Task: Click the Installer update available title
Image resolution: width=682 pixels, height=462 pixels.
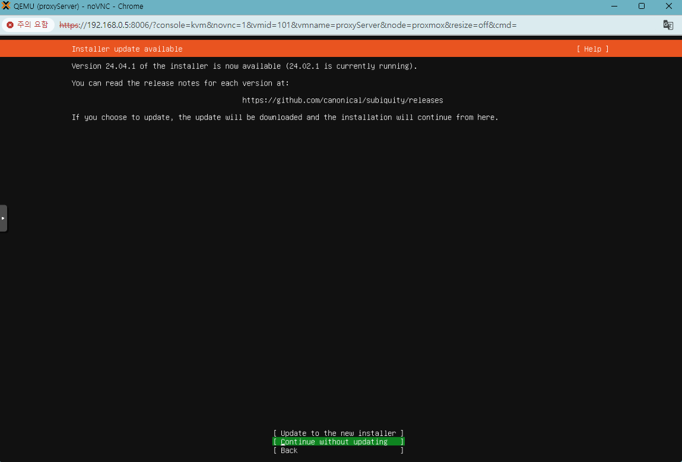Action: tap(127, 49)
